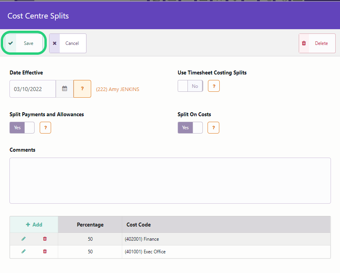Viewport: 340px width, 273px height.
Task: Click the Delete button
Action: click(x=317, y=43)
